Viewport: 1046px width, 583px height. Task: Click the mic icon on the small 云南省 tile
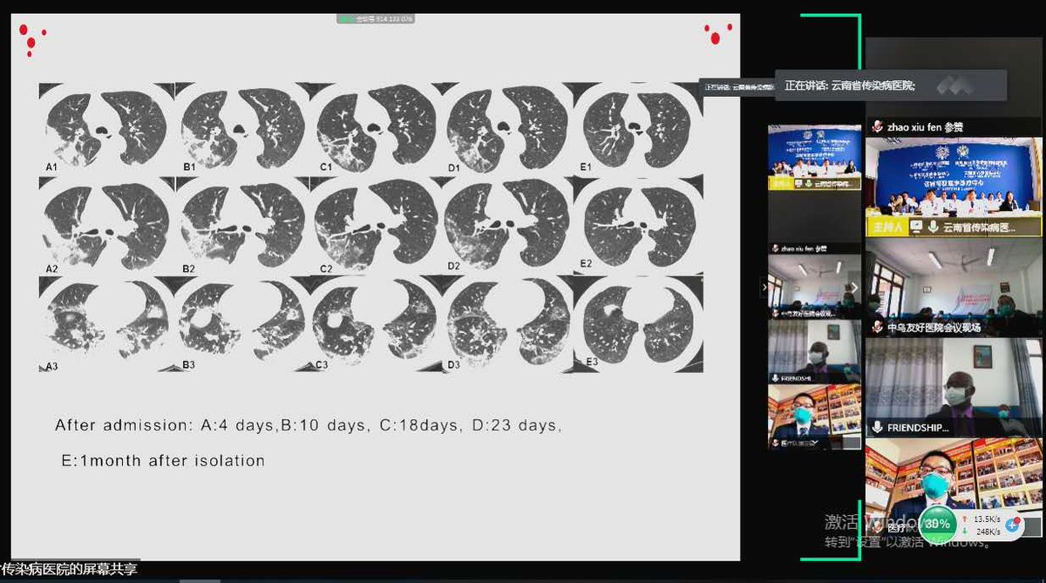(x=809, y=184)
